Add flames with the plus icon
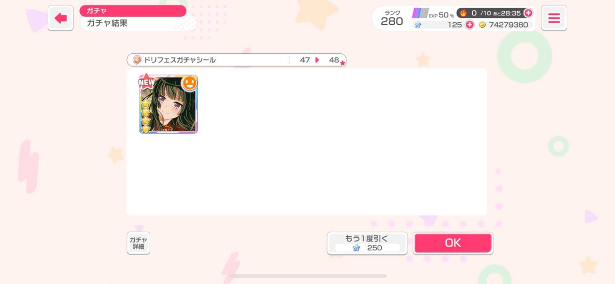This screenshot has height=284, width=615. [x=528, y=13]
